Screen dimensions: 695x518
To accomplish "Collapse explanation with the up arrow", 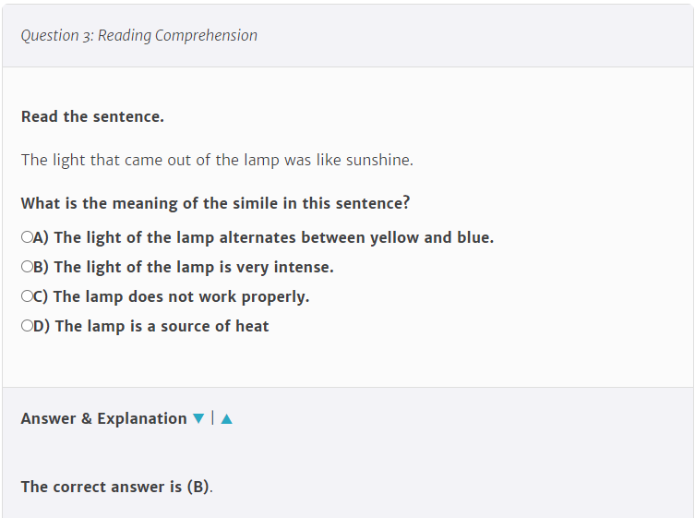I will [x=226, y=418].
